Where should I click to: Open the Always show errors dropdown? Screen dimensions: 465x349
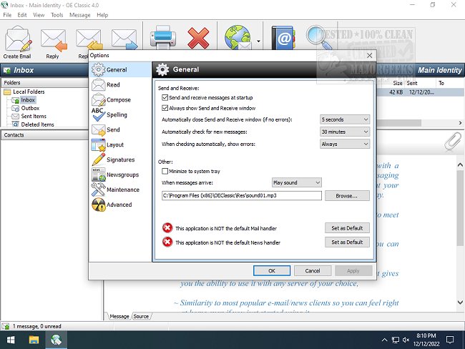pyautogui.click(x=345, y=144)
